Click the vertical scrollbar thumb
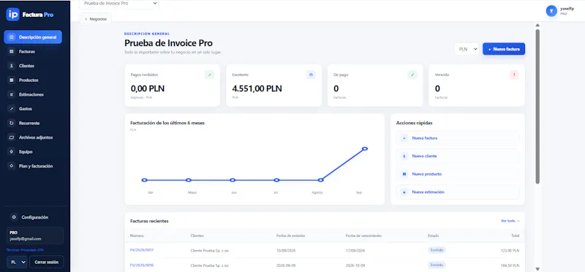585x272 pixels. (x=537, y=106)
